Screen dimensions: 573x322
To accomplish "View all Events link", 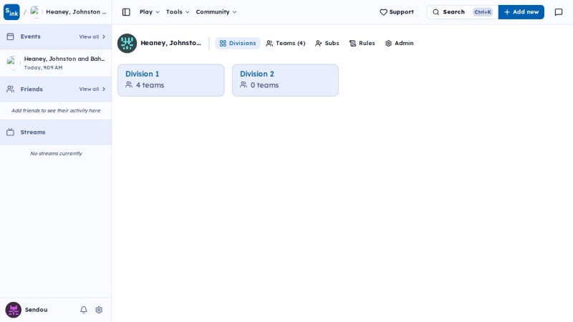I will [92, 37].
